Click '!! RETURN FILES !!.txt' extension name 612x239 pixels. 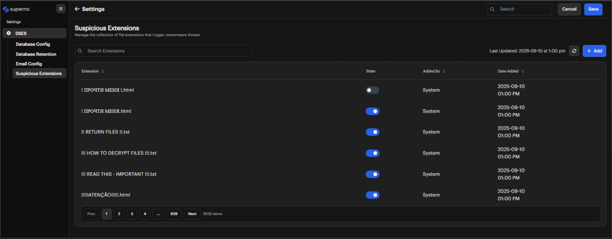click(105, 132)
